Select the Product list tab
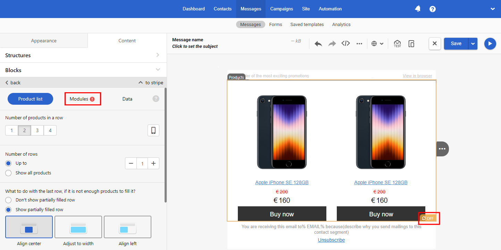501x250 pixels. point(30,99)
